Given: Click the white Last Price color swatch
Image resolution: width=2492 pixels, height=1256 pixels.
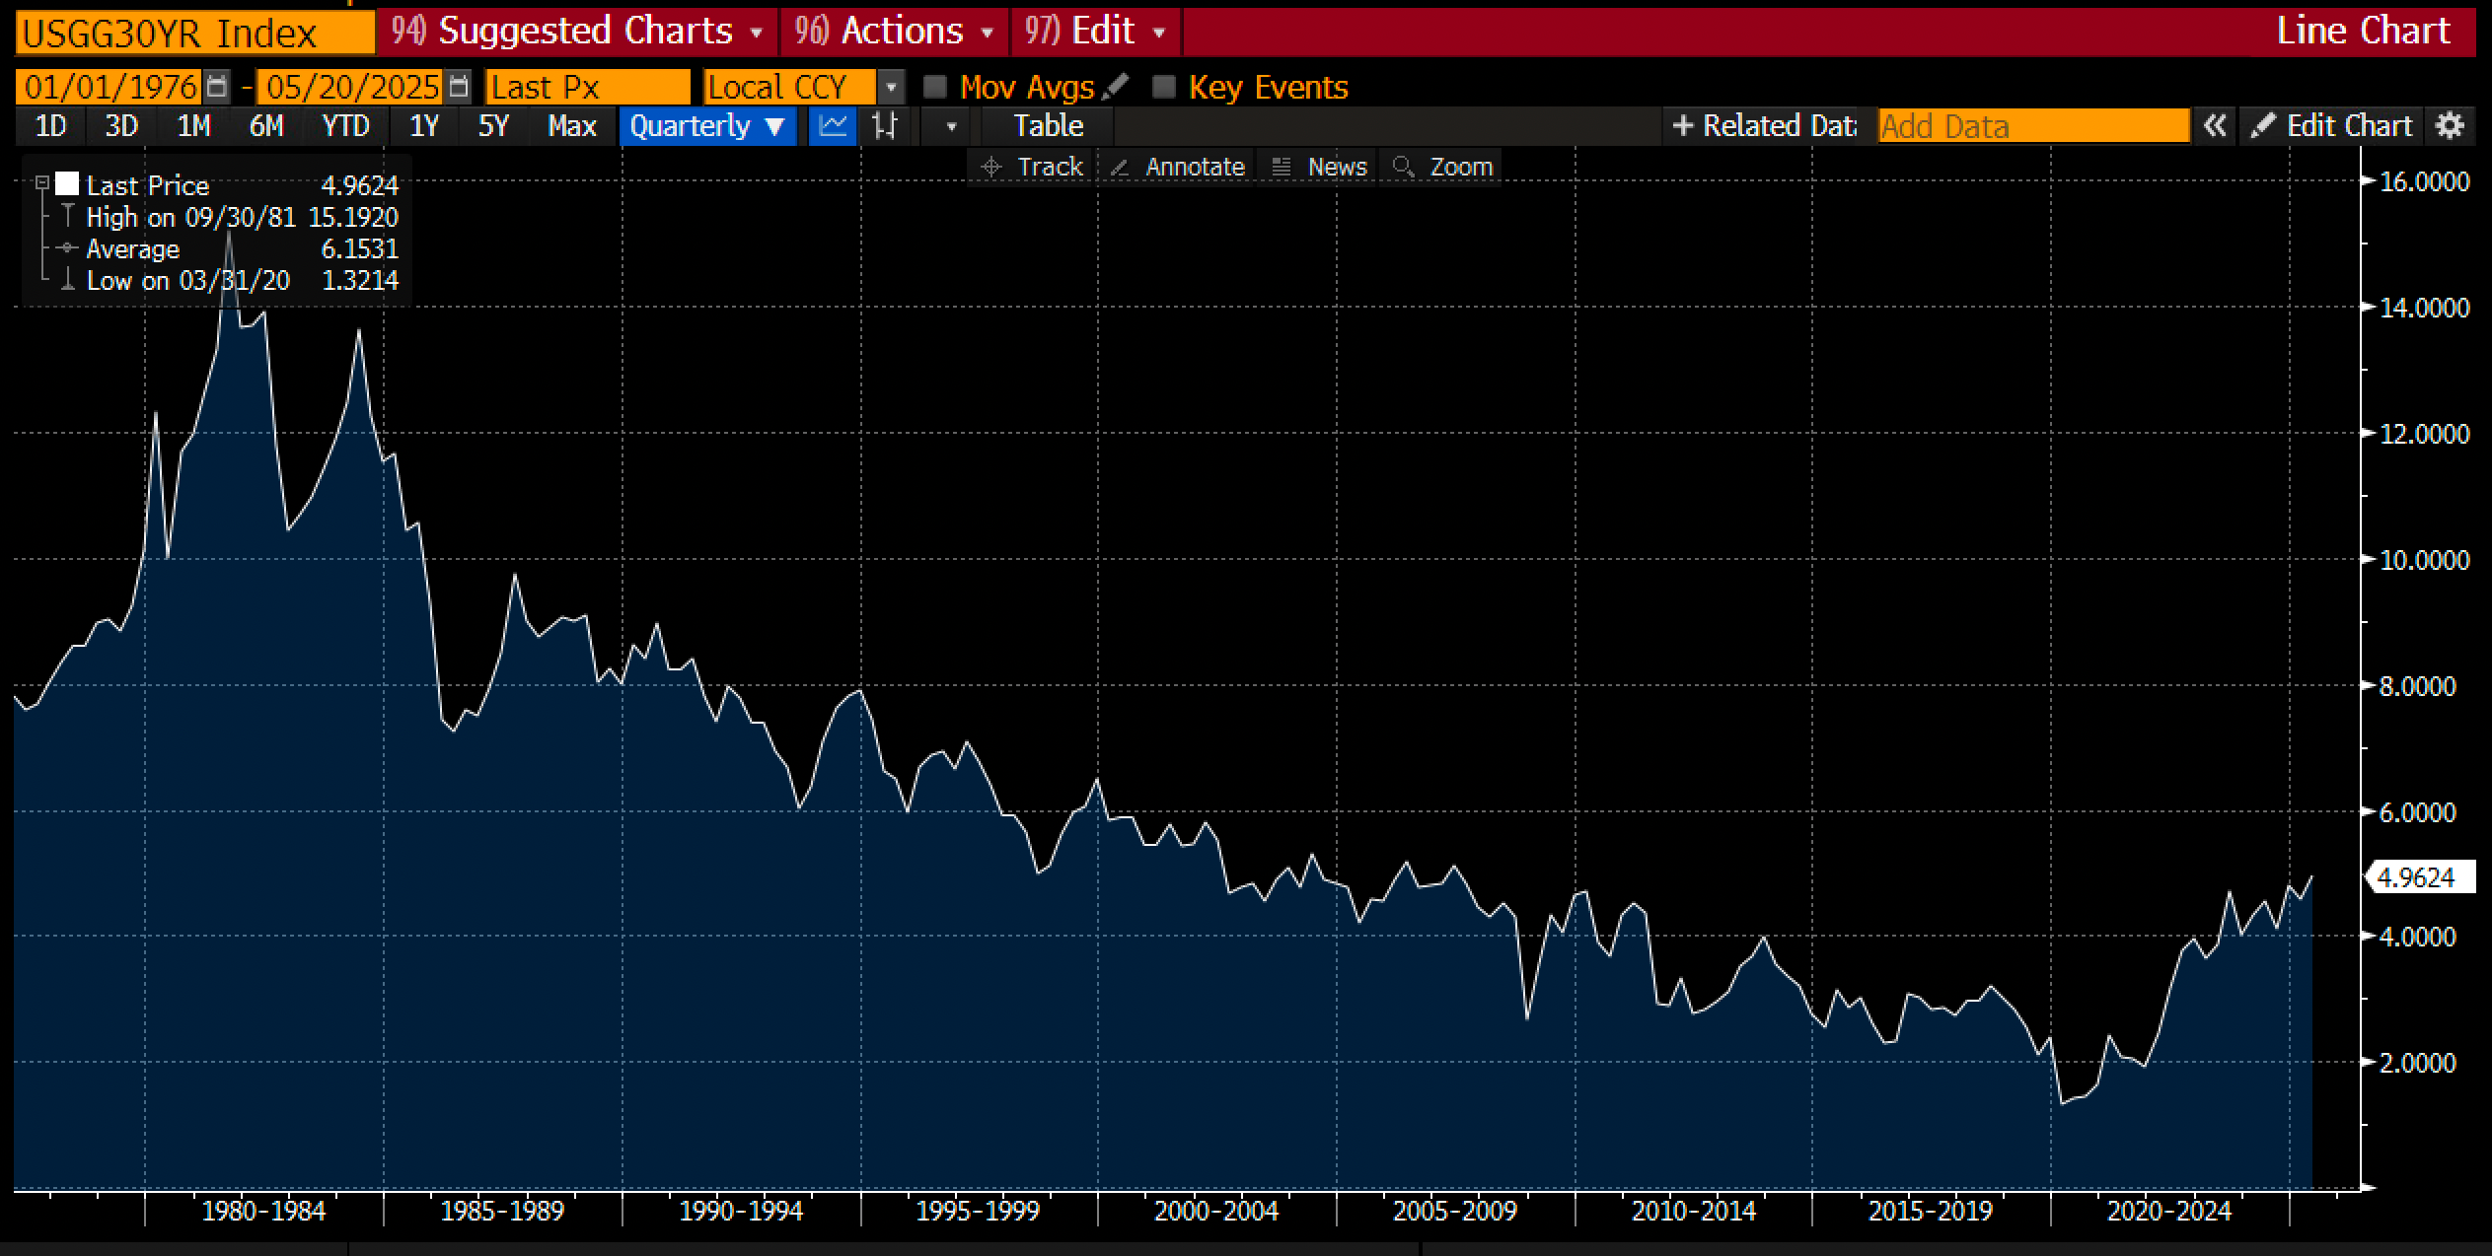Looking at the screenshot, I should [x=67, y=184].
